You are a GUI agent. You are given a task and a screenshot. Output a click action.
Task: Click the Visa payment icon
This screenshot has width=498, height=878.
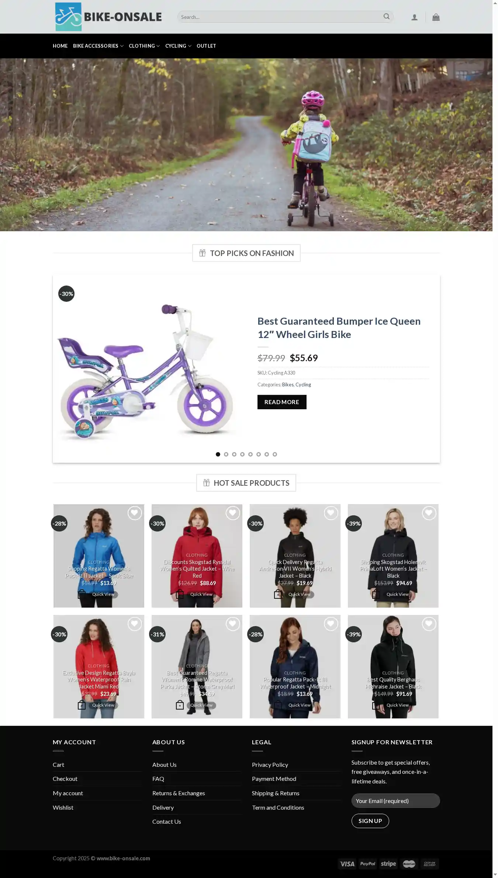(347, 864)
